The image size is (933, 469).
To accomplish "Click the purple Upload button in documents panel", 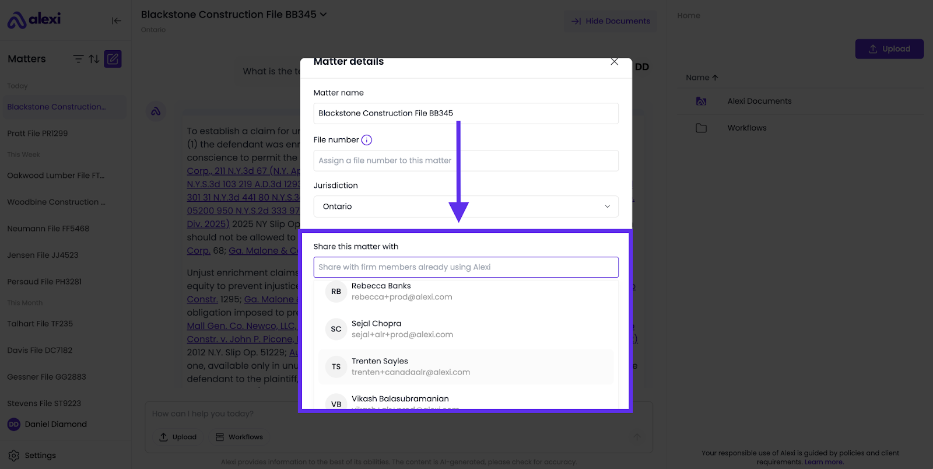I will [889, 49].
